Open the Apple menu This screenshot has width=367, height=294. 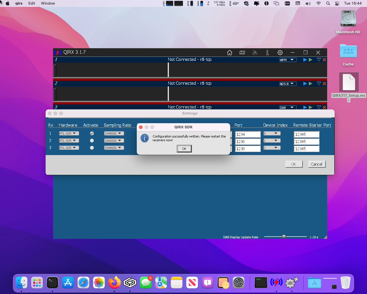pos(8,3)
